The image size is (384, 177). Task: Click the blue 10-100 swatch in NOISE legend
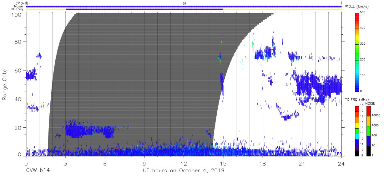coord(368,141)
